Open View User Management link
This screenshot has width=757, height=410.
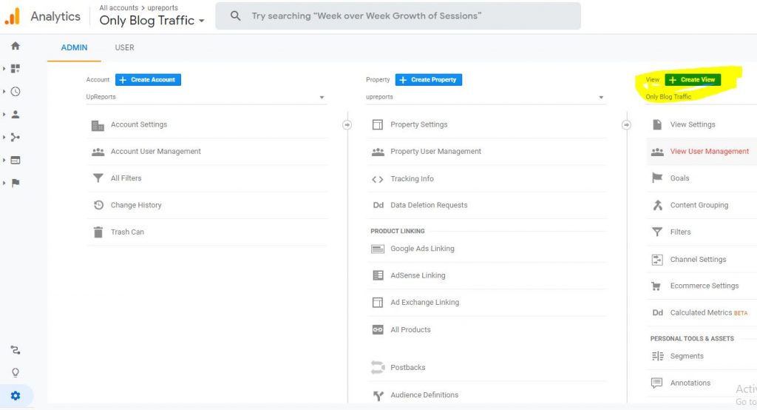coord(710,151)
